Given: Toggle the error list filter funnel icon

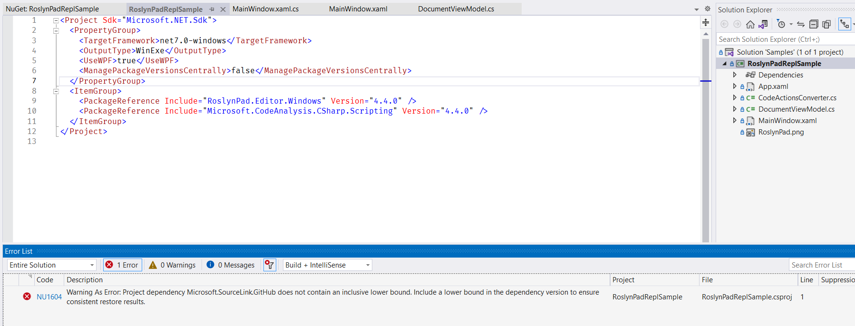Looking at the screenshot, I should pyautogui.click(x=270, y=265).
